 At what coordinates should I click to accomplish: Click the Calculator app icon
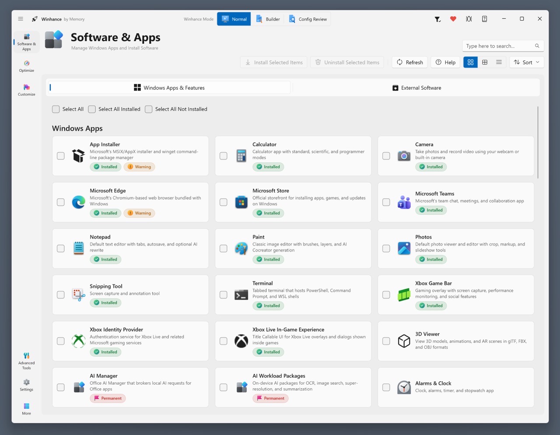pyautogui.click(x=241, y=155)
